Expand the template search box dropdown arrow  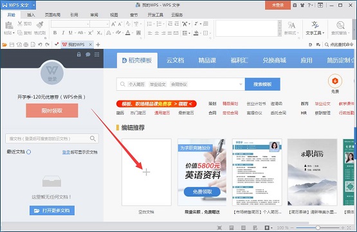241,84
